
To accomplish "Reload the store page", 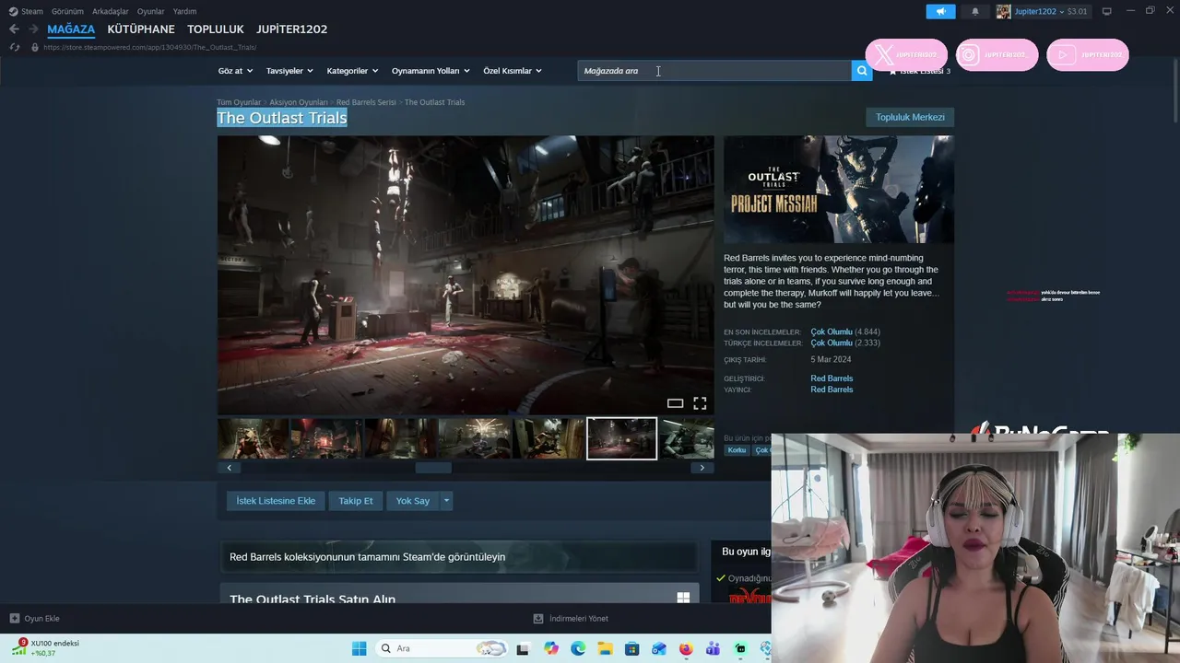I will [x=15, y=47].
